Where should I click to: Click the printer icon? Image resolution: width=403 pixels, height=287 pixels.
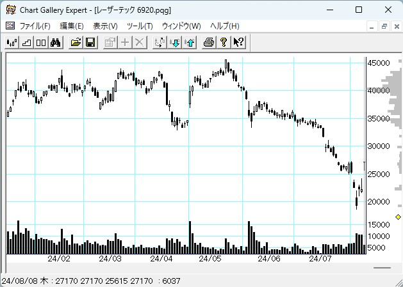click(208, 42)
